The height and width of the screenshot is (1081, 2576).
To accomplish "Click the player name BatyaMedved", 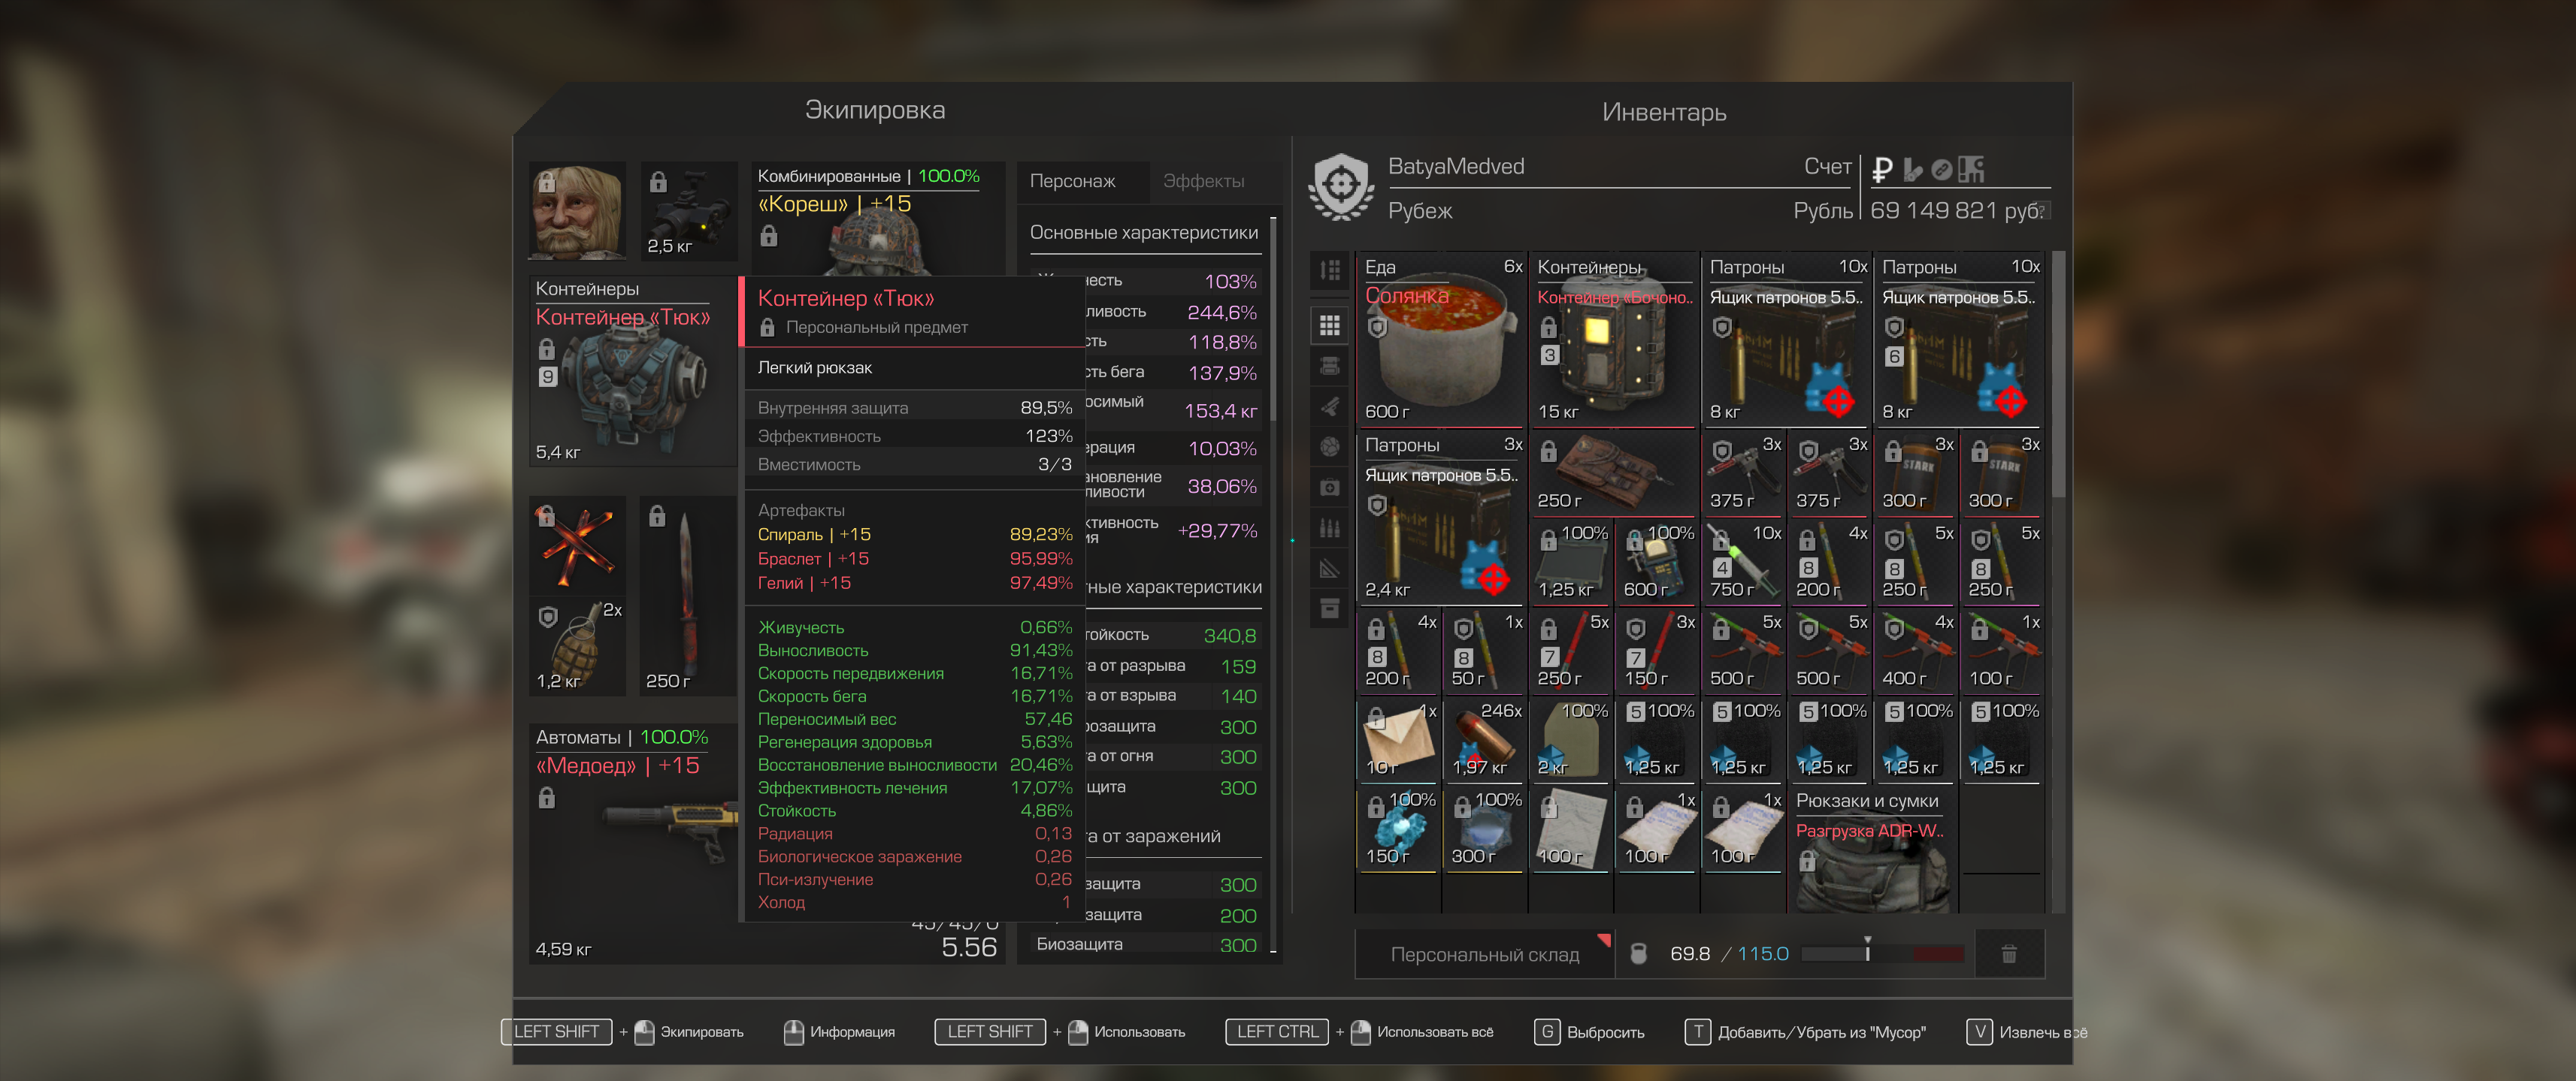I will click(x=1456, y=167).
